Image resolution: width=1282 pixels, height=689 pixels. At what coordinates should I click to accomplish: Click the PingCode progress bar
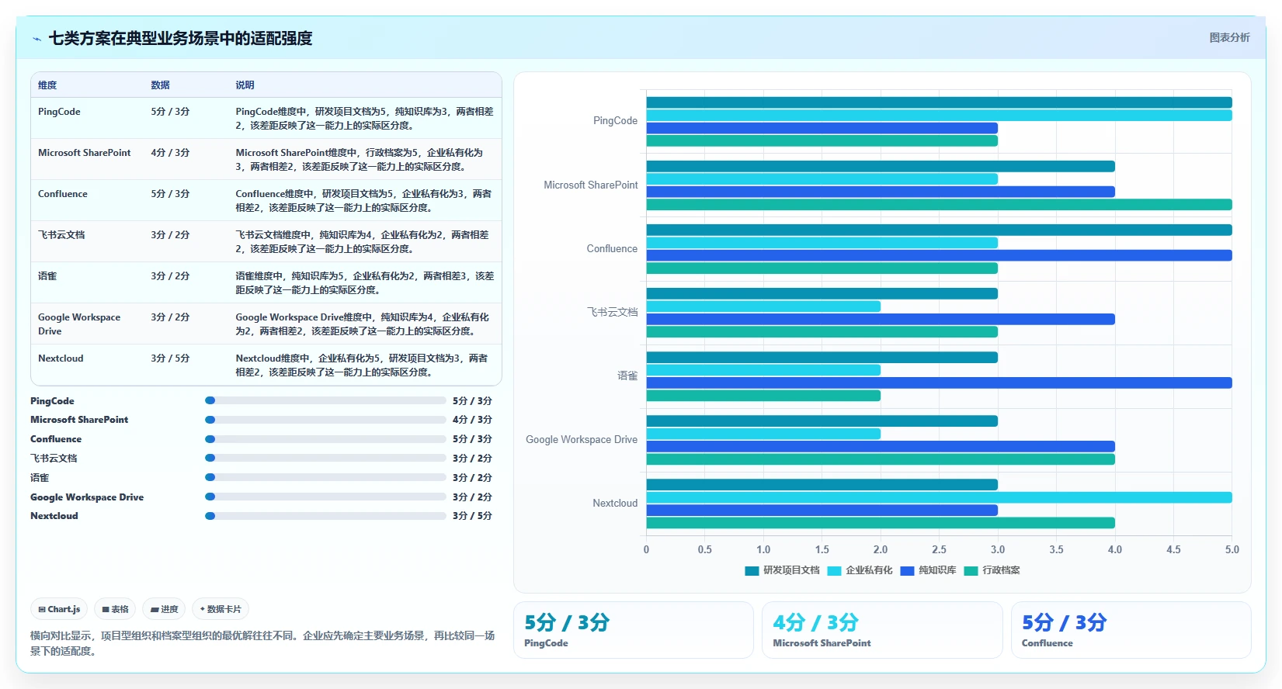tap(325, 401)
